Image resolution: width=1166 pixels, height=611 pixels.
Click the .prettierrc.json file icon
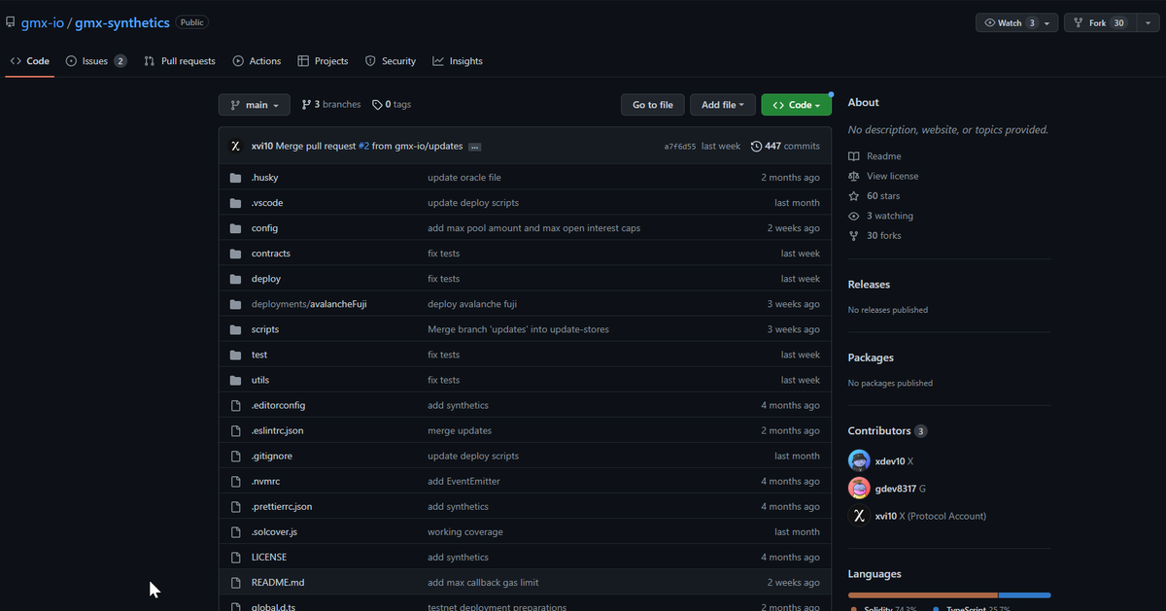coord(235,506)
